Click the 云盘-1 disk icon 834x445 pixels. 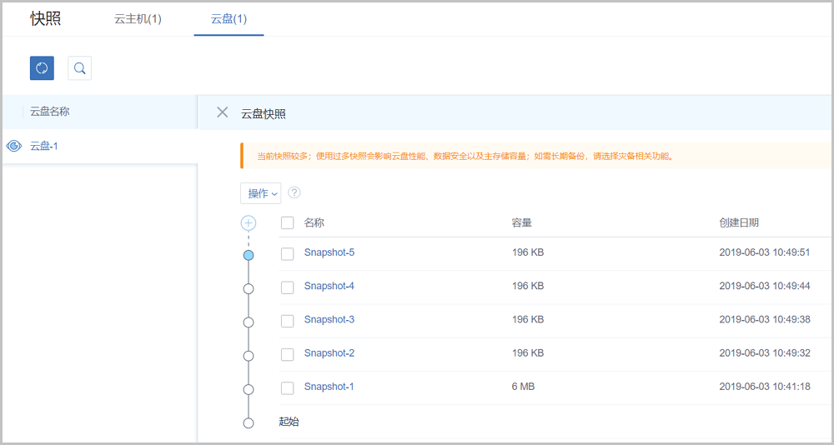point(14,146)
